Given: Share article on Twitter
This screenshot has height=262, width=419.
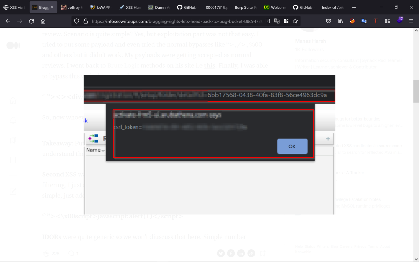Looking at the screenshot, I should (x=221, y=253).
